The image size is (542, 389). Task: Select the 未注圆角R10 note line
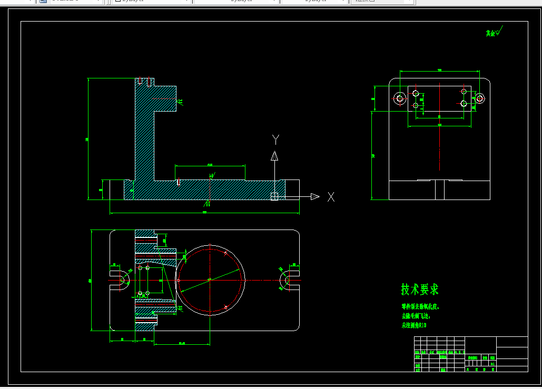coord(414,325)
